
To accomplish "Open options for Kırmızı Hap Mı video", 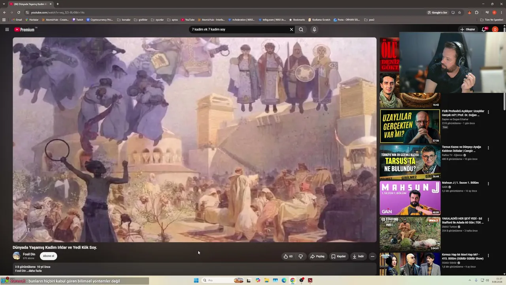I will (x=488, y=256).
